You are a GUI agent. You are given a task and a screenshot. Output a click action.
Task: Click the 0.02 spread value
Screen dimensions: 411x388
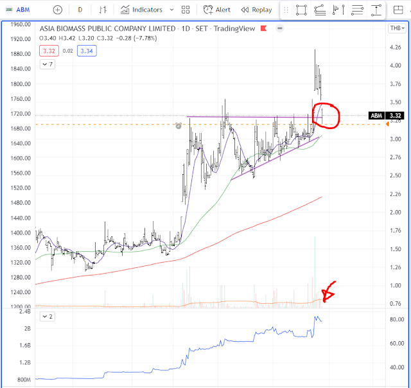click(67, 51)
